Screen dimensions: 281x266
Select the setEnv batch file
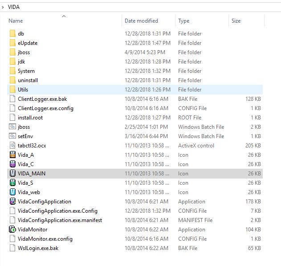26,136
